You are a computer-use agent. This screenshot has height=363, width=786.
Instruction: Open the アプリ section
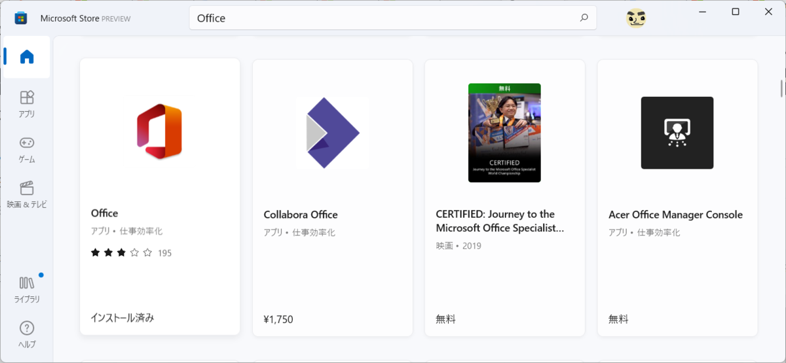27,104
